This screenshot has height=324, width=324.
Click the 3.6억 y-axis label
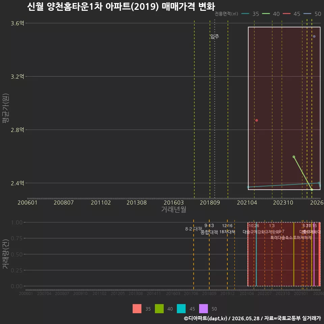pyautogui.click(x=17, y=23)
